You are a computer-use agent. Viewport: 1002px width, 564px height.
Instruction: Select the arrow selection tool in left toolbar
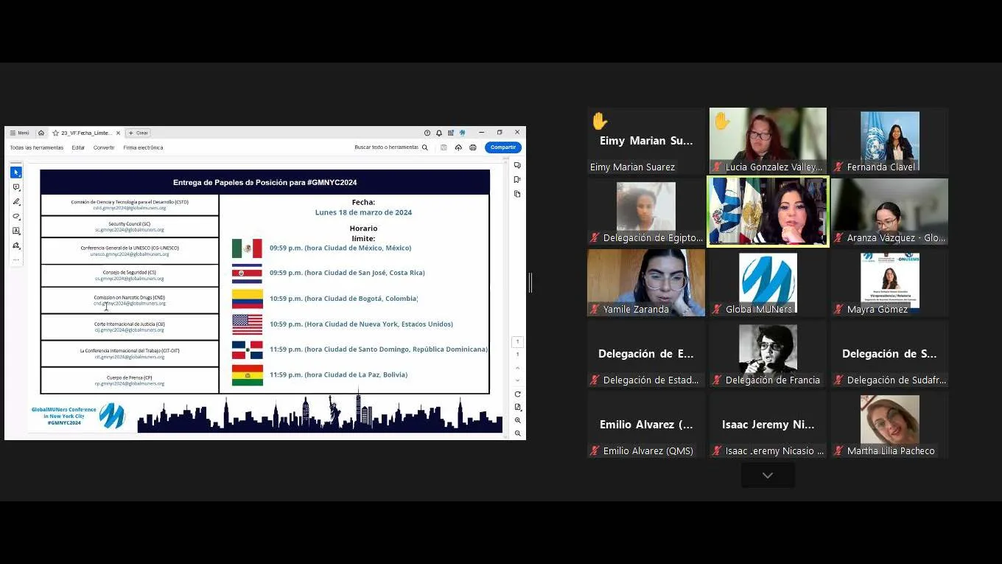16,173
